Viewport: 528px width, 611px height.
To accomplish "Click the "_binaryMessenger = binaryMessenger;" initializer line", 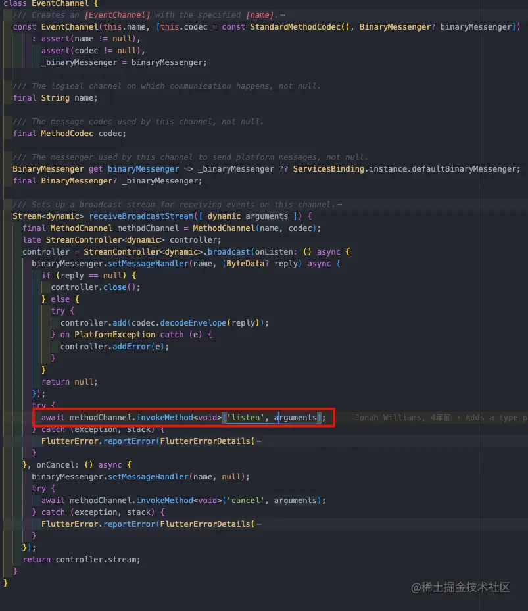I will point(124,62).
